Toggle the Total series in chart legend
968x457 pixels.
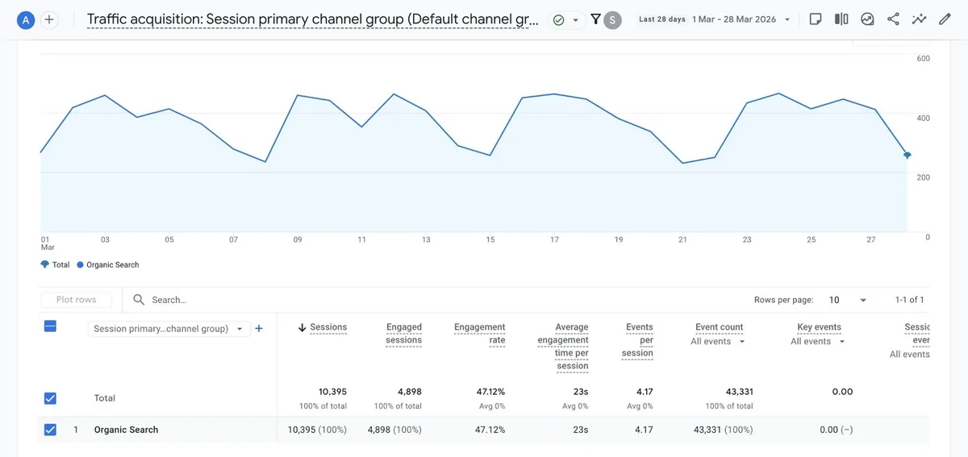tap(55, 264)
